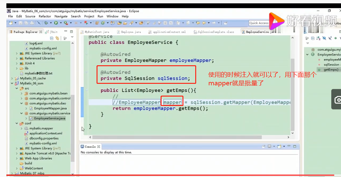Collapse the EmployeeService node in the Outline
Image resolution: width=341 pixels, height=177 pixels.
click(307, 54)
